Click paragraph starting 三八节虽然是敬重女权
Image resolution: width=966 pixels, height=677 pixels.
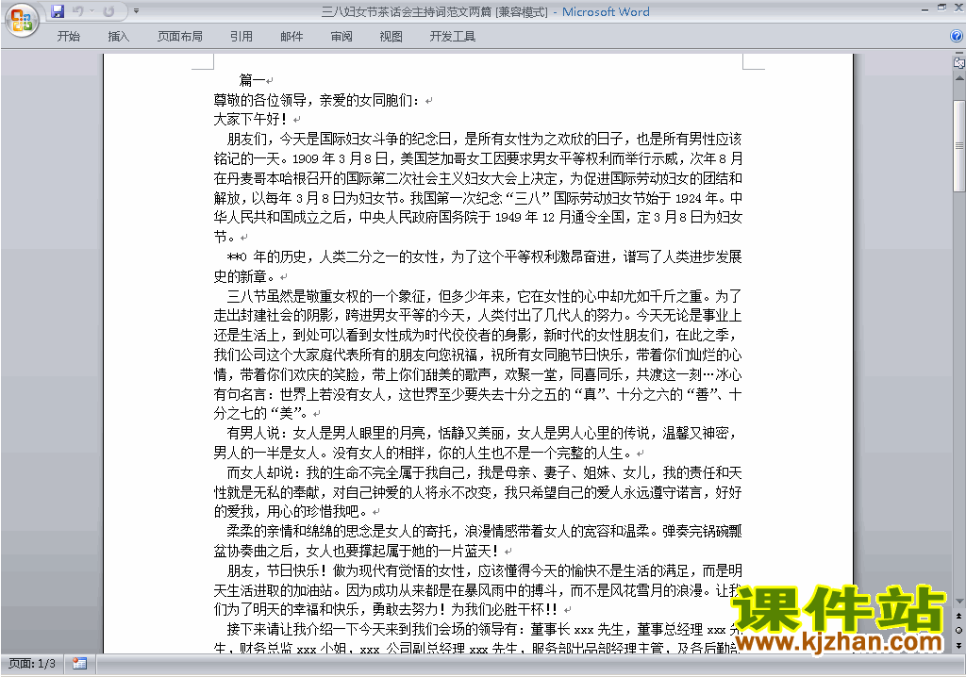pos(477,355)
